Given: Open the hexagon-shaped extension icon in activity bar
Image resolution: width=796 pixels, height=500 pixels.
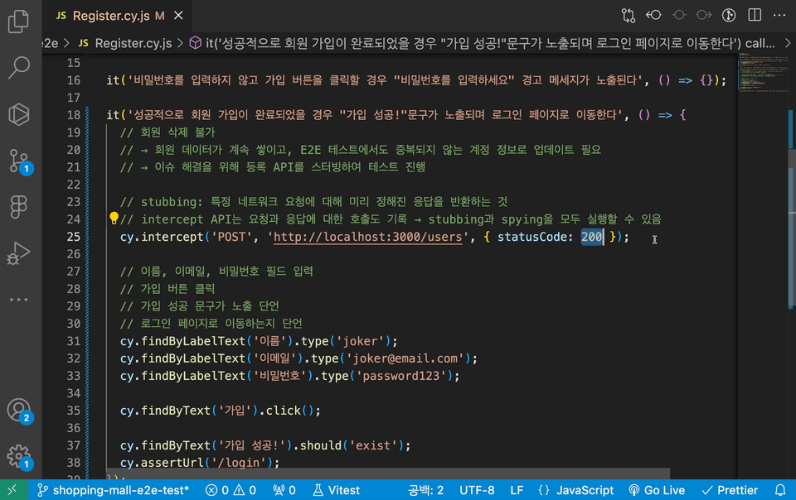Looking at the screenshot, I should click(x=19, y=114).
